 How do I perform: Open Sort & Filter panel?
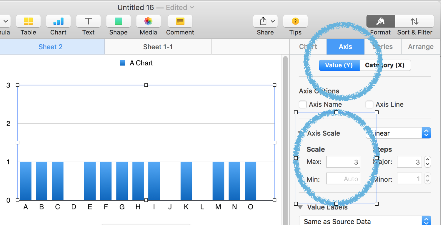(414, 21)
